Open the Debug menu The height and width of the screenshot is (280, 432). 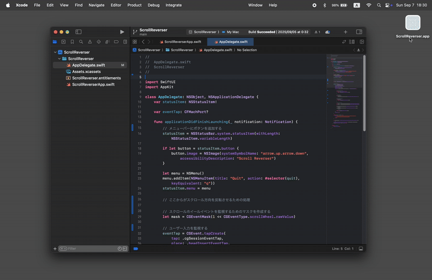tap(153, 5)
